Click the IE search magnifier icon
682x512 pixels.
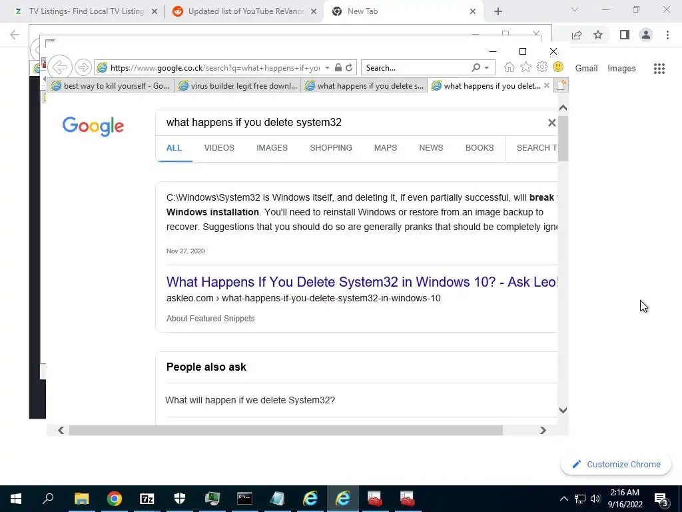476,67
